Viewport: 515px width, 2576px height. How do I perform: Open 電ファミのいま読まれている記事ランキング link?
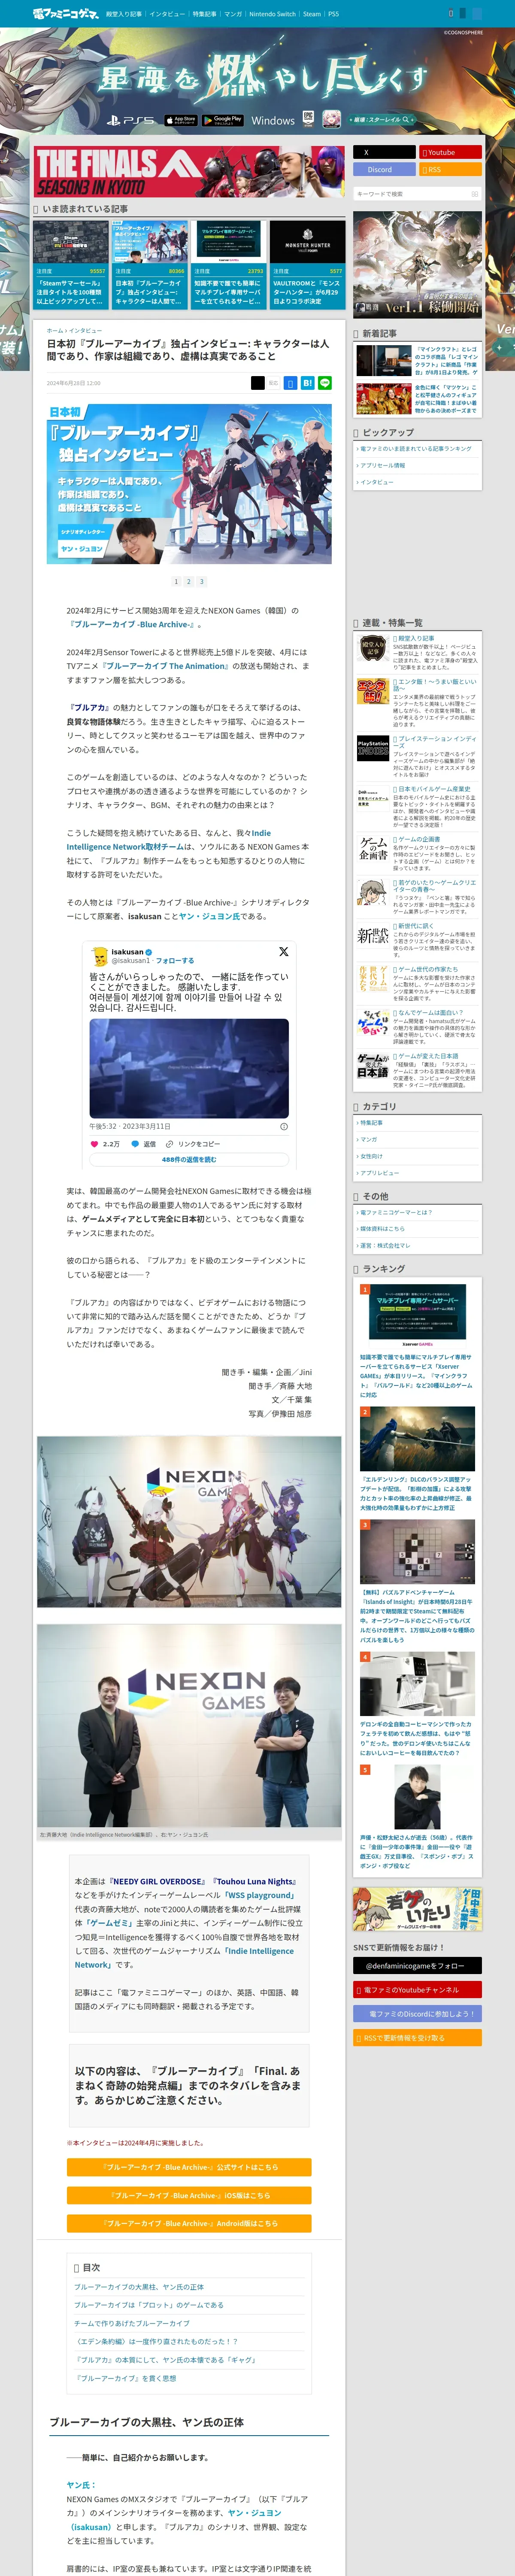pos(415,449)
